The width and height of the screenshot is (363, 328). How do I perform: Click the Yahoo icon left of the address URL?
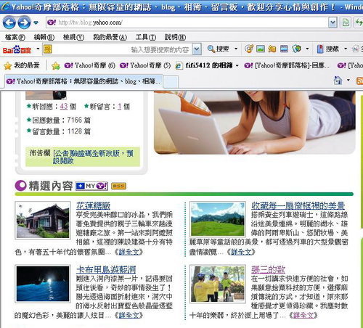coord(52,22)
